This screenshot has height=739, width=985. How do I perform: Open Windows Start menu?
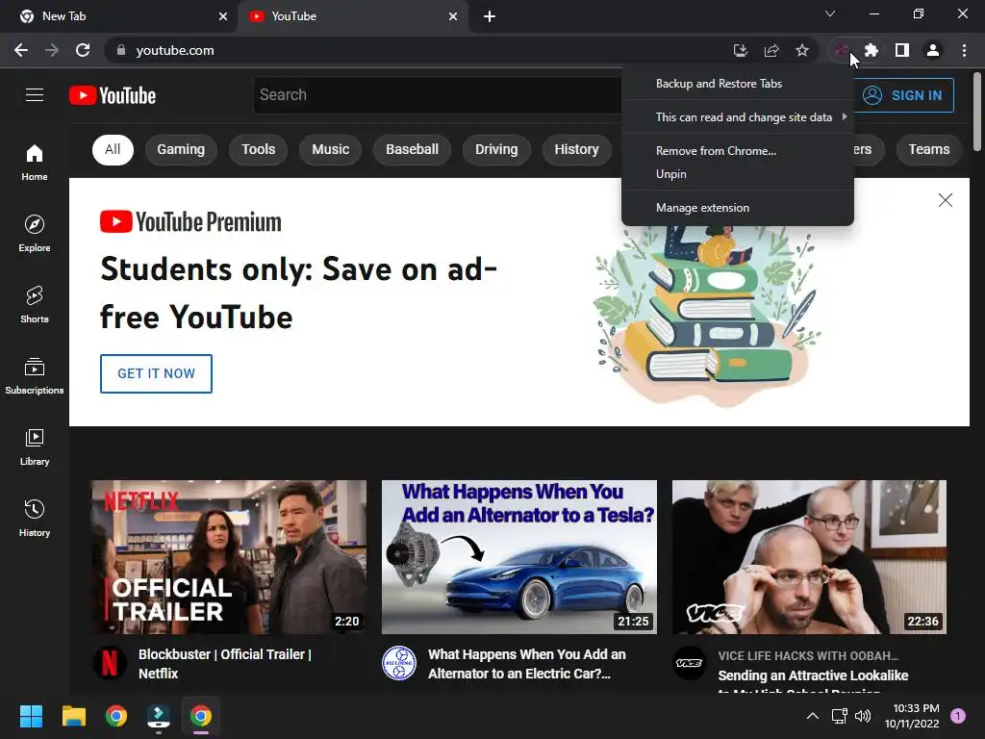31,716
